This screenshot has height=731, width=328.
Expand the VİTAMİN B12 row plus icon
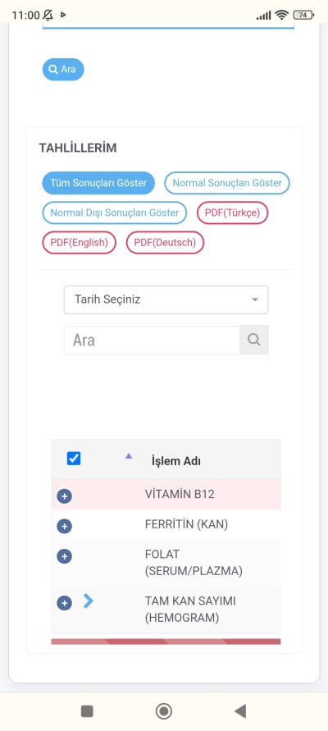coord(64,496)
